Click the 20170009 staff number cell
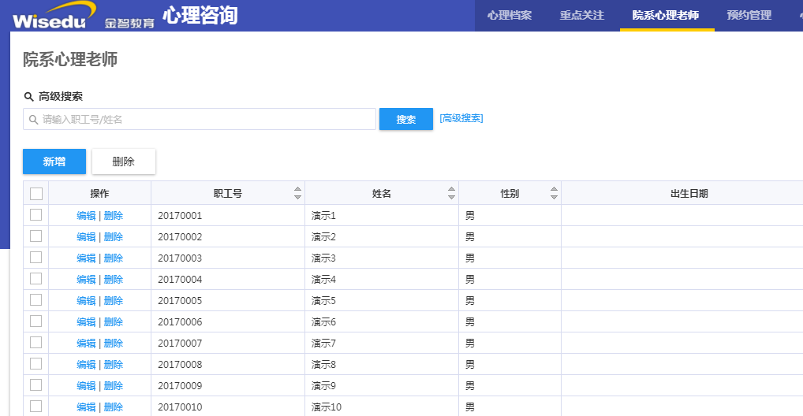 click(x=228, y=386)
